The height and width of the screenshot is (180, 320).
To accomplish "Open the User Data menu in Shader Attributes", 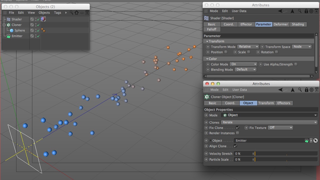I will pyautogui.click(x=239, y=11).
